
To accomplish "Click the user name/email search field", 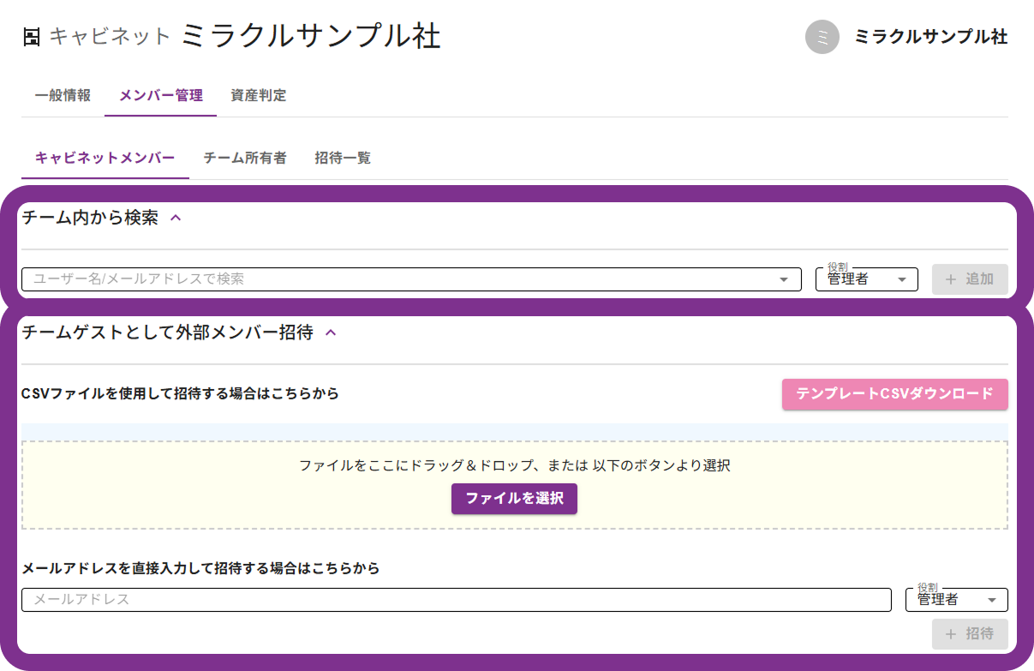I will pos(394,279).
